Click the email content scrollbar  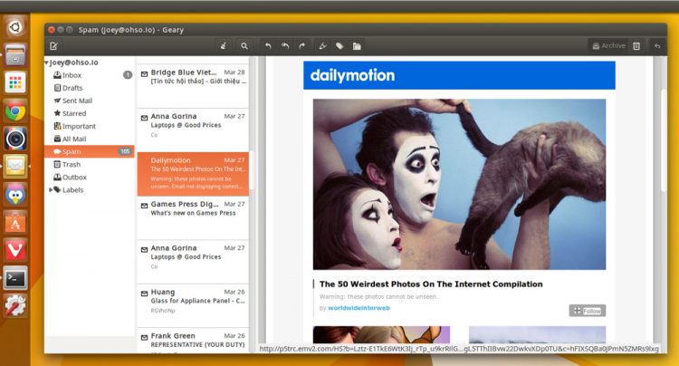point(664,140)
